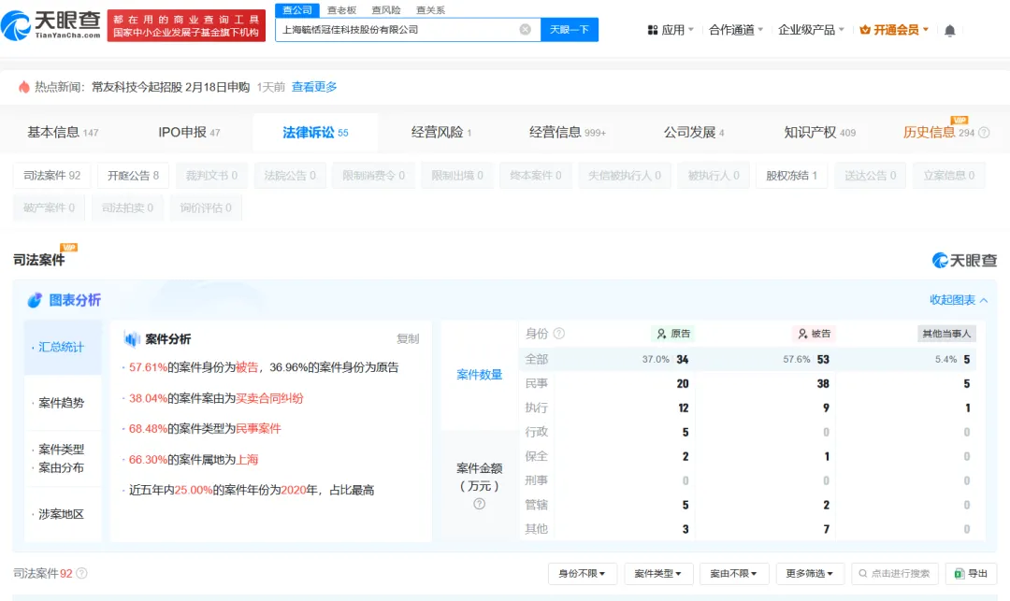This screenshot has width=1010, height=601.
Task: Clear the search box with the X icon
Action: coord(526,30)
